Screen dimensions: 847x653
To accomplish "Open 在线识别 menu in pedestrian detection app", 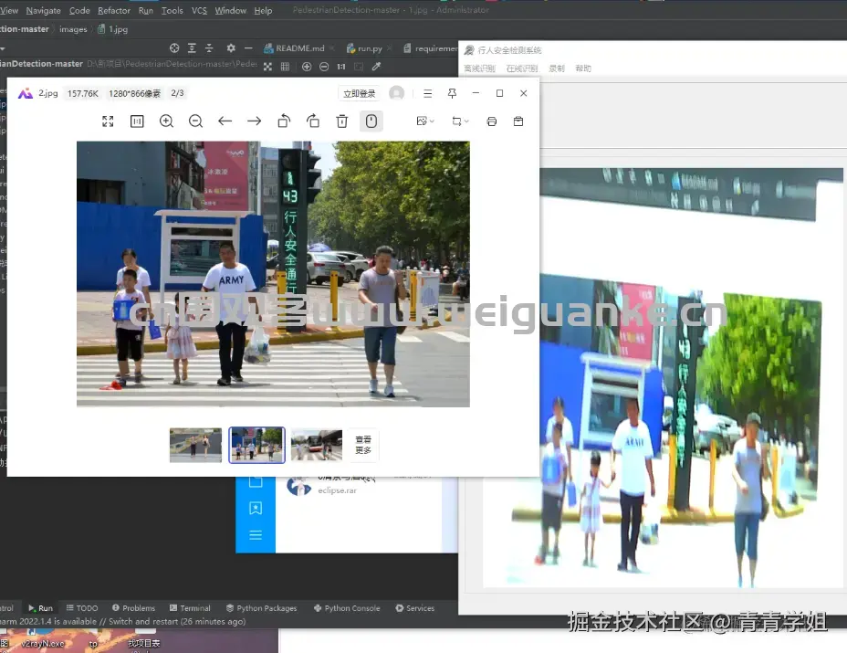I will pos(522,68).
